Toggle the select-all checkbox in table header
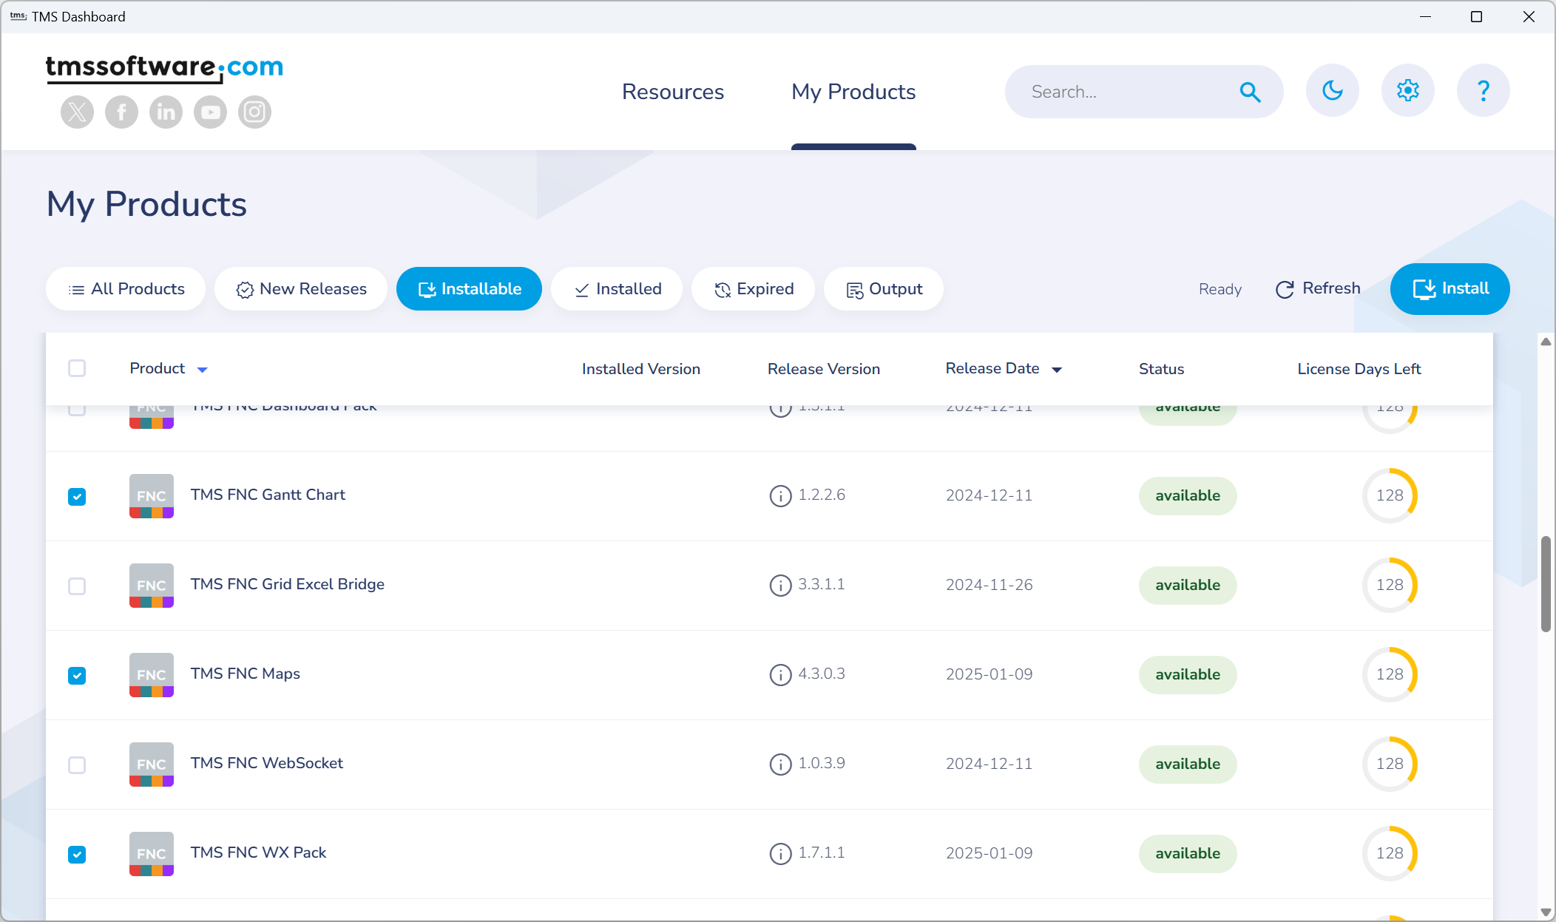Screen dimensions: 1556x922 pos(77,368)
